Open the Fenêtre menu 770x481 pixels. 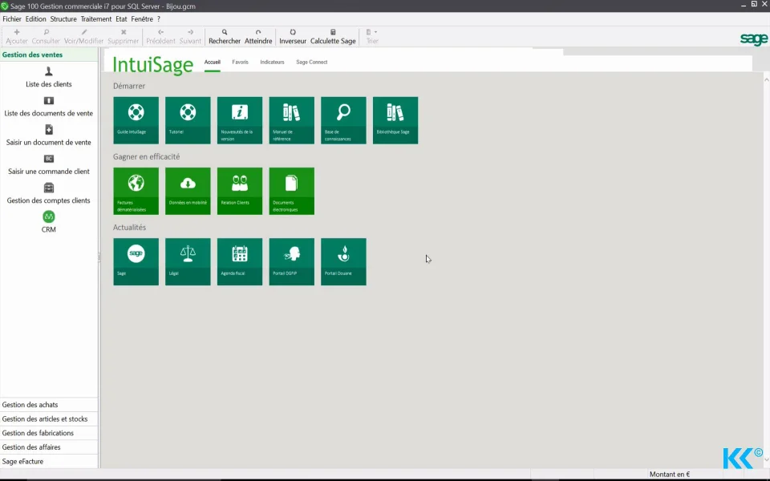click(x=142, y=19)
